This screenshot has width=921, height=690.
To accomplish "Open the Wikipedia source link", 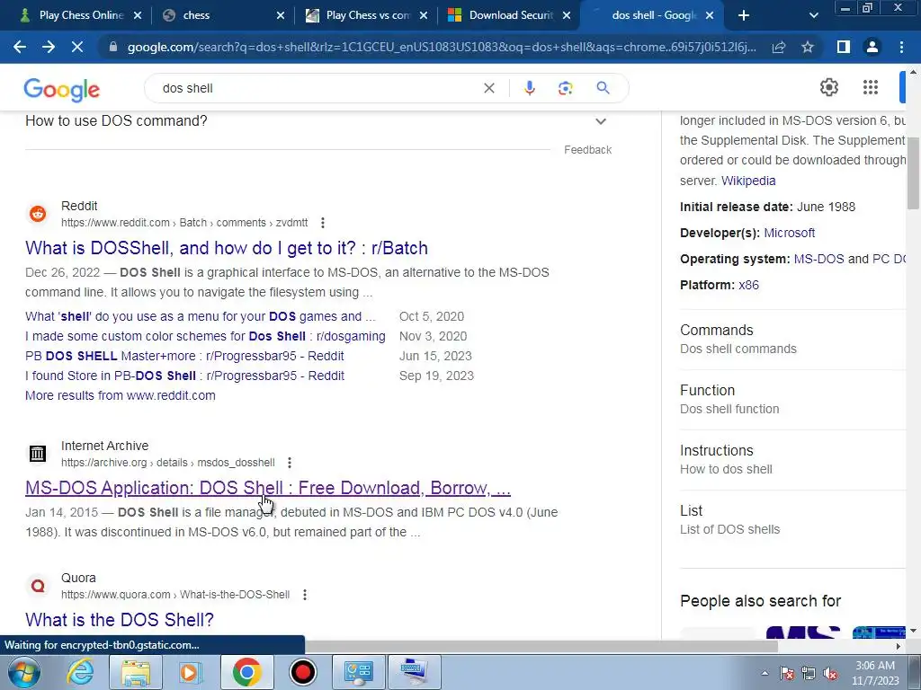I will [x=748, y=181].
